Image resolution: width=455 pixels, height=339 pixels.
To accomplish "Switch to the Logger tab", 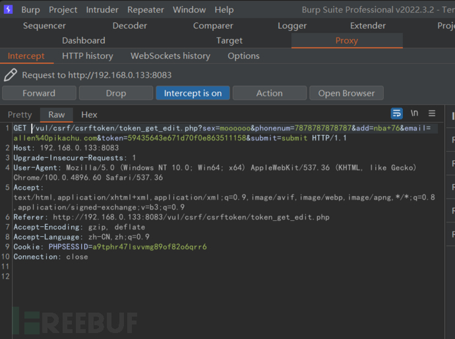I will coord(292,26).
